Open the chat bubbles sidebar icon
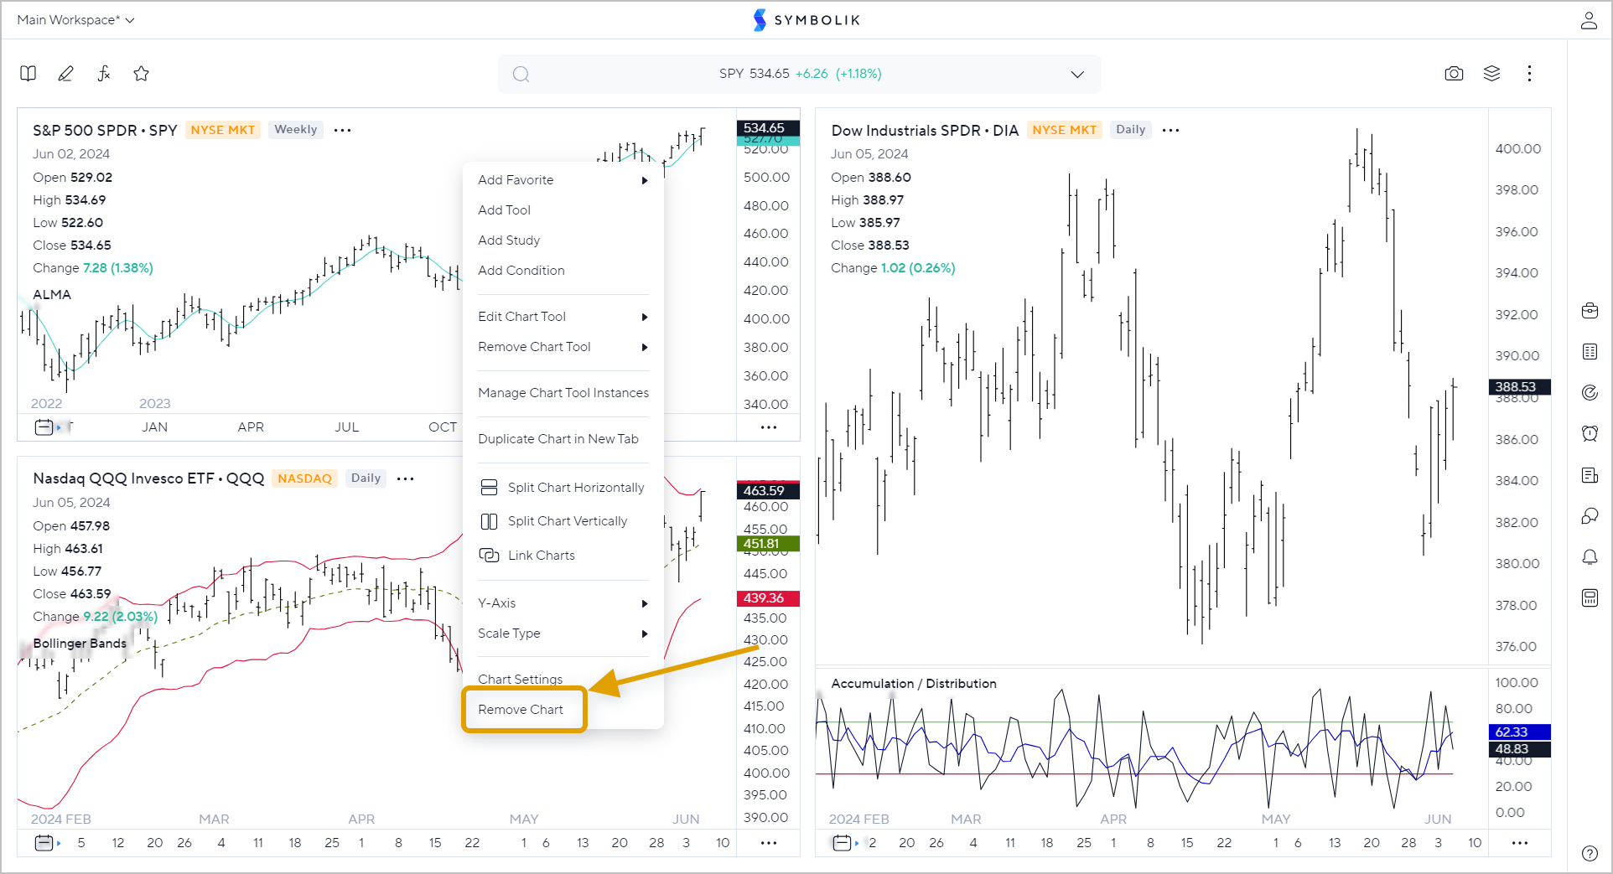 coord(1590,516)
